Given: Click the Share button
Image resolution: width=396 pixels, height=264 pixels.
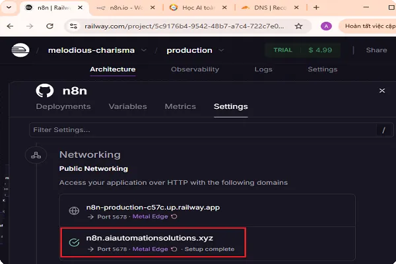Looking at the screenshot, I should 377,50.
